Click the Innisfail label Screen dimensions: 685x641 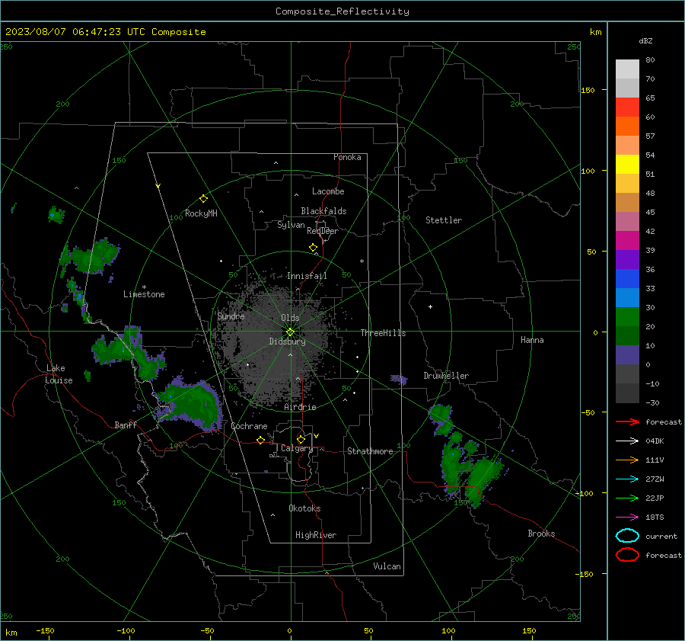[x=307, y=276]
